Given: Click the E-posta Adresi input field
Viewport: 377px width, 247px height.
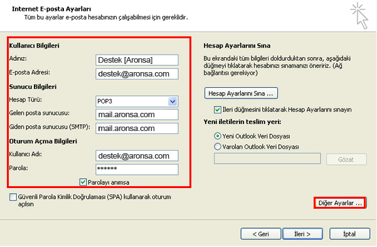Looking at the screenshot, I should pyautogui.click(x=137, y=74).
